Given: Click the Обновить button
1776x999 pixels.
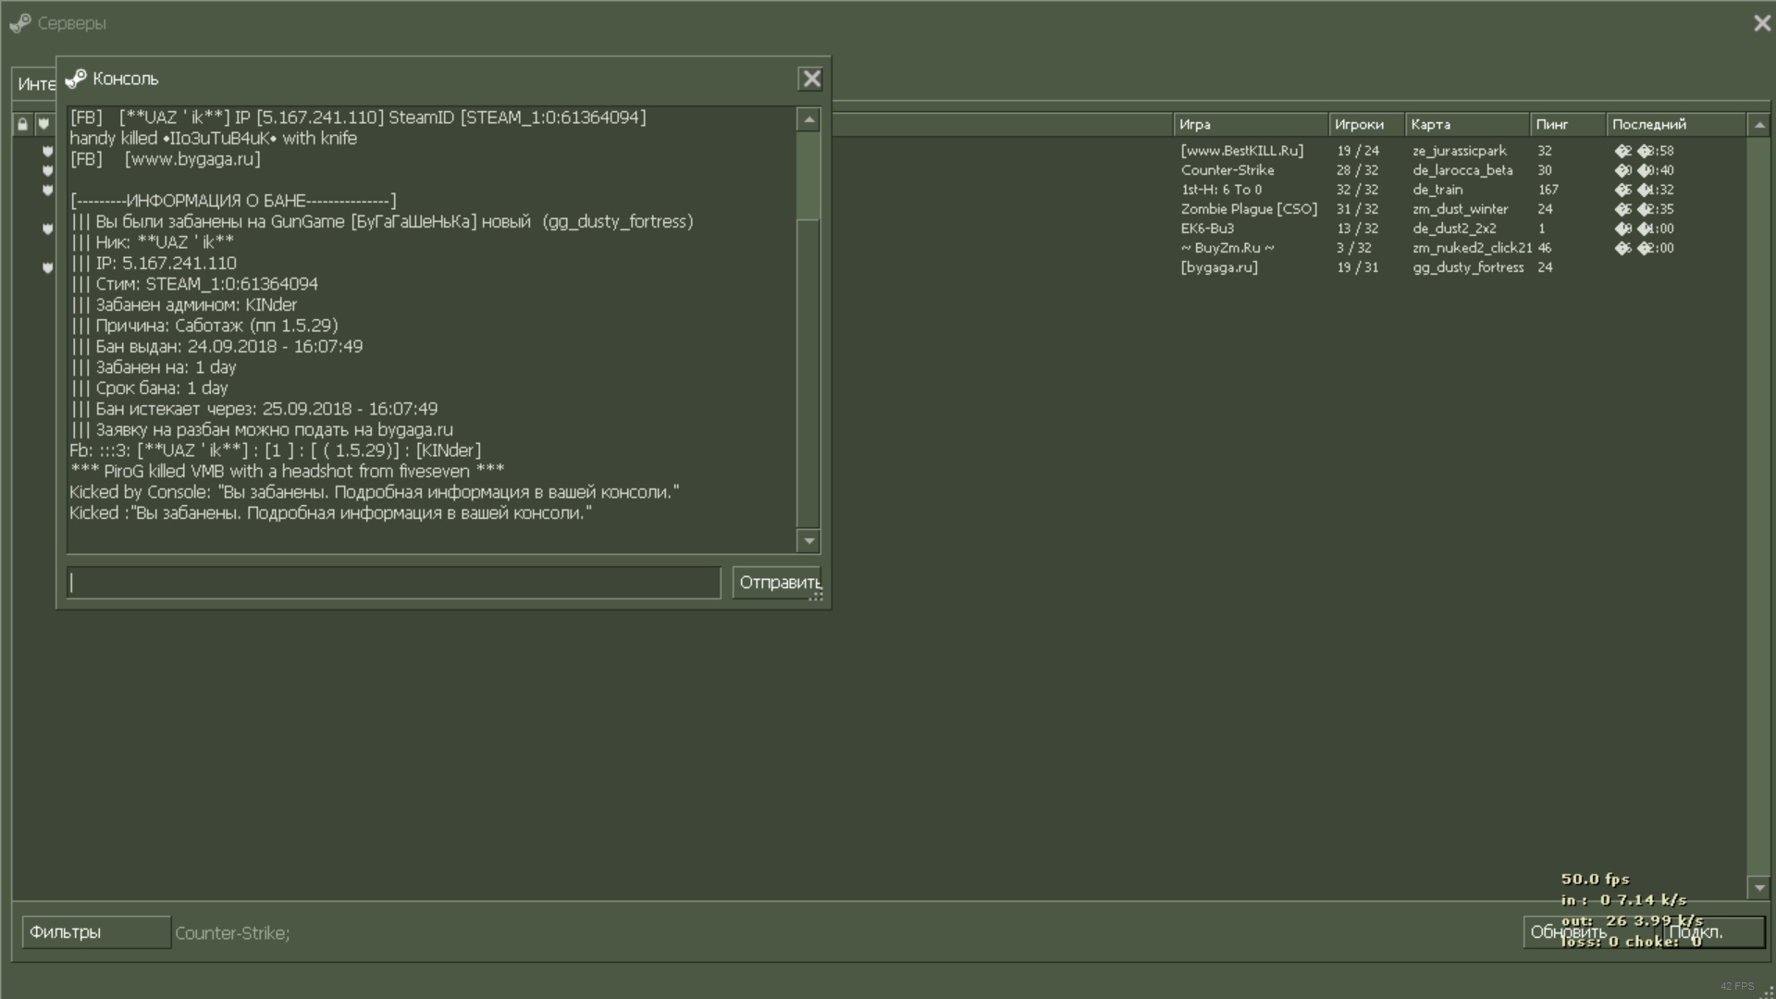Looking at the screenshot, I should (x=1591, y=932).
